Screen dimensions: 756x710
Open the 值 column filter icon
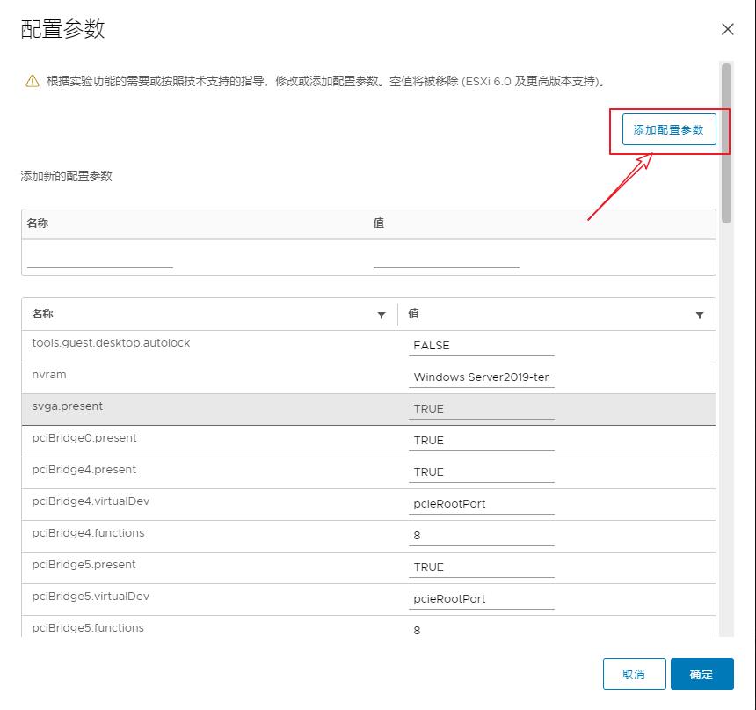[x=700, y=315]
